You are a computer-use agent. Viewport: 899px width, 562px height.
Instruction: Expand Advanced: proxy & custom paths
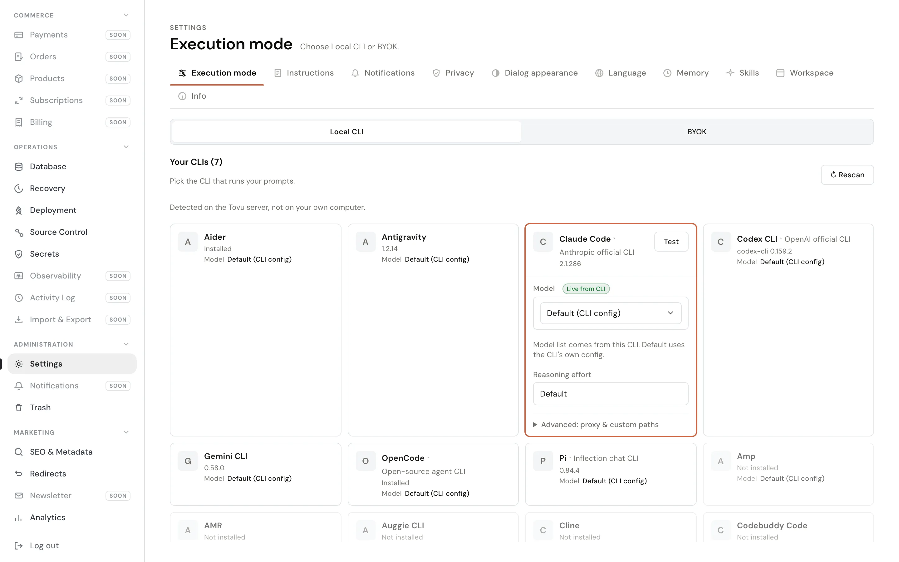(x=596, y=425)
